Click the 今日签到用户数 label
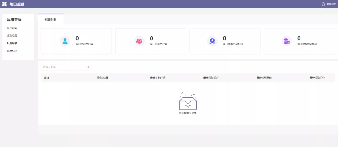338x147 pixels. pyautogui.click(x=84, y=44)
